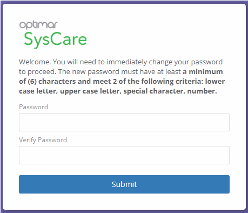248x213 pixels.
Task: Select the bold 'a minimum' text
Action: pos(203,72)
